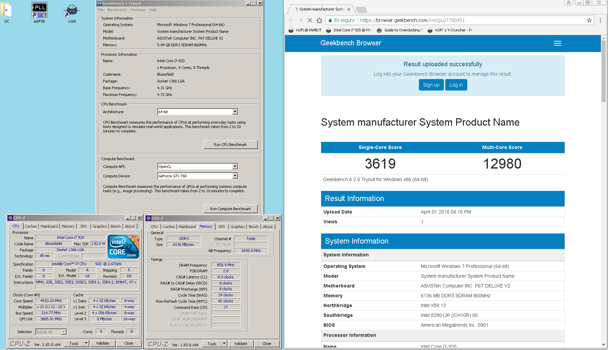The width and height of the screenshot is (608, 350).
Task: Click the Core Speed value 4510.23 MHz
Action: [51, 301]
